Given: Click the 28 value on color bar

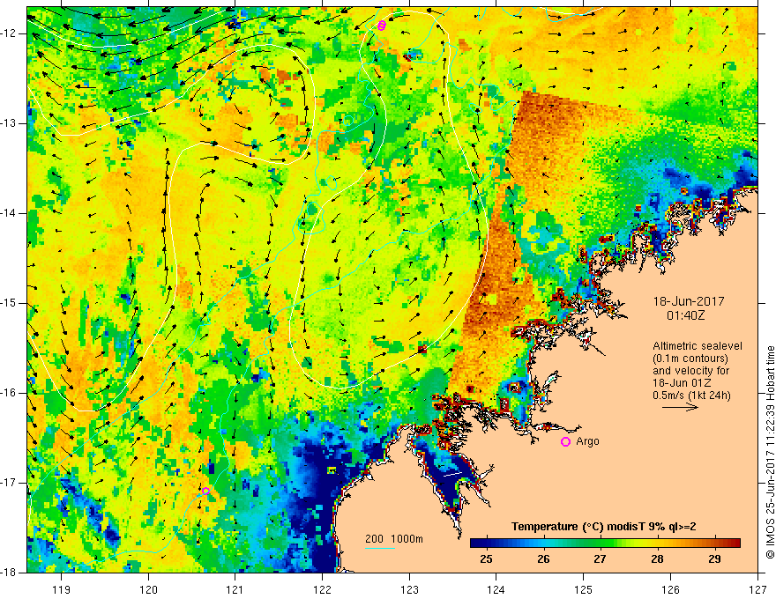Looking at the screenshot, I should tap(657, 559).
